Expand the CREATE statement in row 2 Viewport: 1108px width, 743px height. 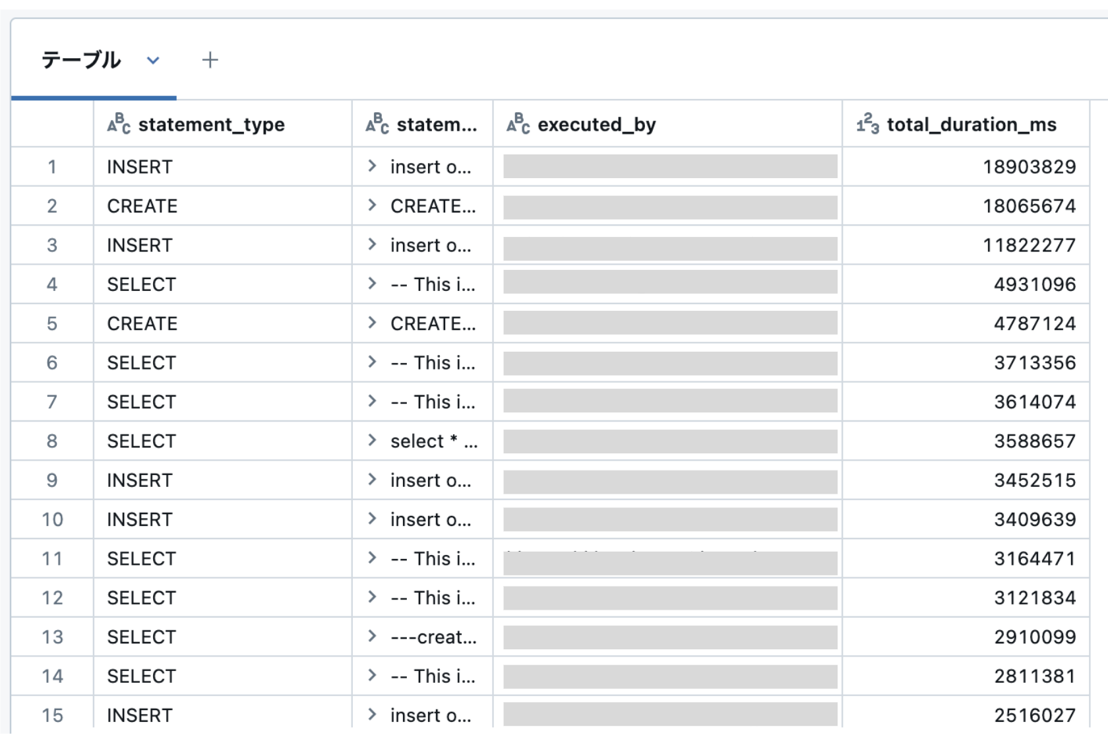coord(372,205)
